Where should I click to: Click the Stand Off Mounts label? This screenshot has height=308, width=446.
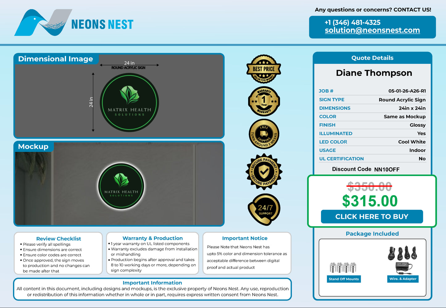344,279
